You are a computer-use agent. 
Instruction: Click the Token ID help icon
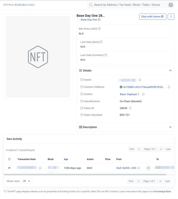[x=82, y=108]
